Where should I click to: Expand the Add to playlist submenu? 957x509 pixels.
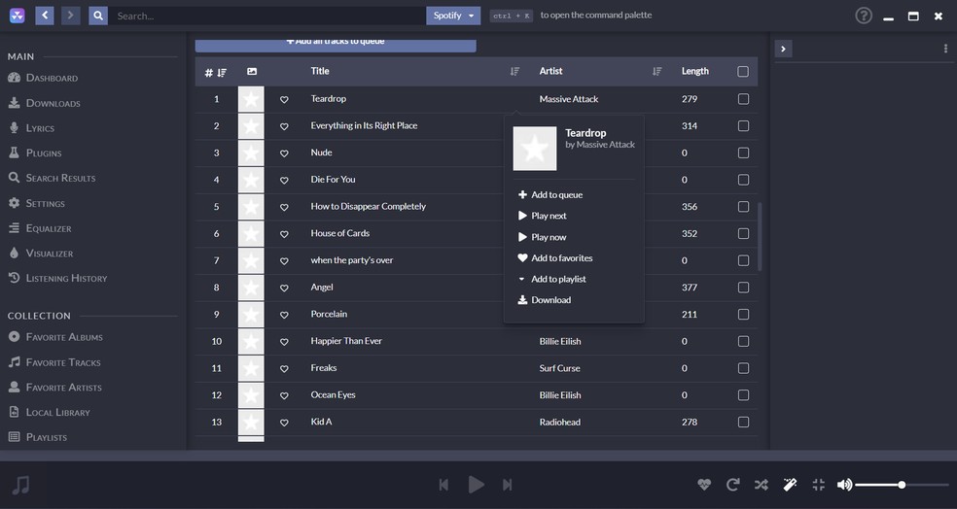[x=557, y=280]
